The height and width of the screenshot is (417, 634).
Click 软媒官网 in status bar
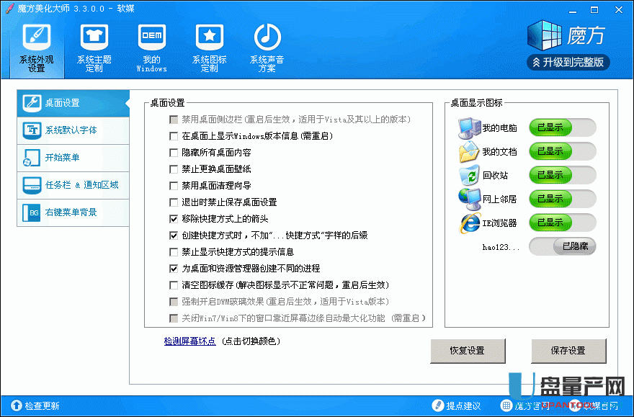point(594,405)
